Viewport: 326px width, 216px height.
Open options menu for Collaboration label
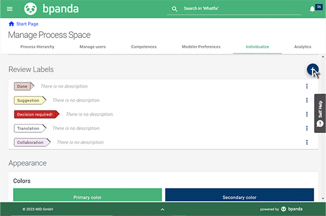coord(307,142)
